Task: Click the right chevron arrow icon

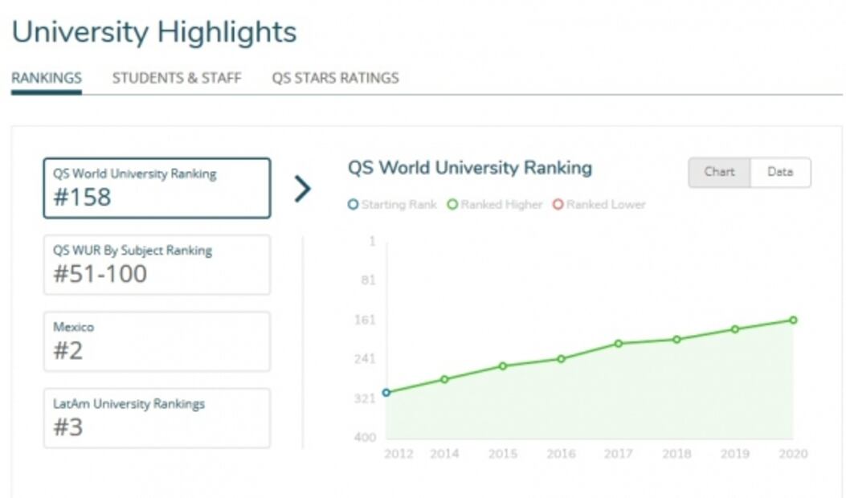Action: [x=302, y=189]
